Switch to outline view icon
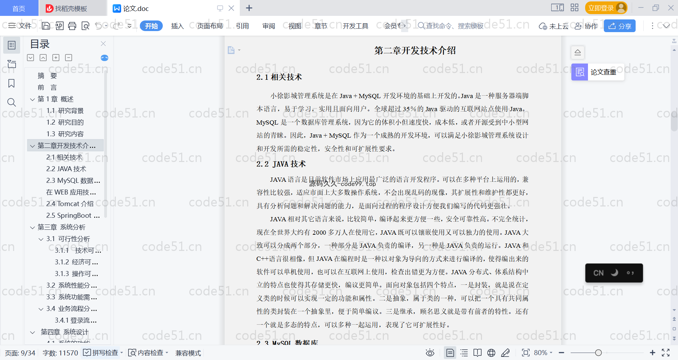 (x=464, y=353)
